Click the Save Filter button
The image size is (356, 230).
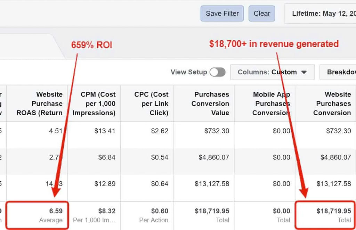click(x=222, y=14)
